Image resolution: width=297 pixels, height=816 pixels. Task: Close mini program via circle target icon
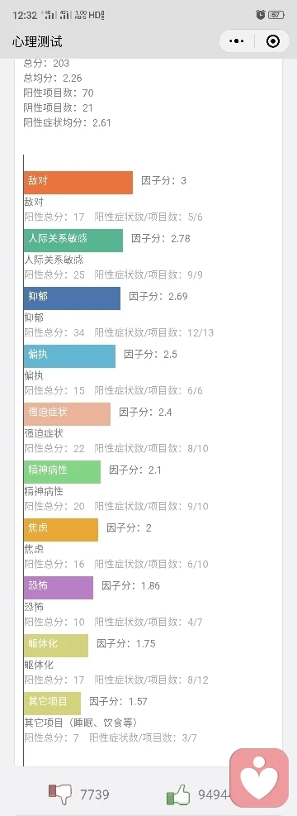pos(273,41)
